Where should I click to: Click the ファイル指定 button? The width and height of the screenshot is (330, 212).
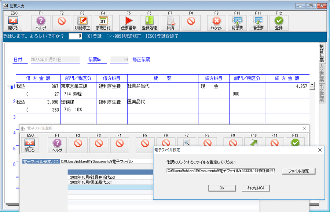click(x=298, y=171)
